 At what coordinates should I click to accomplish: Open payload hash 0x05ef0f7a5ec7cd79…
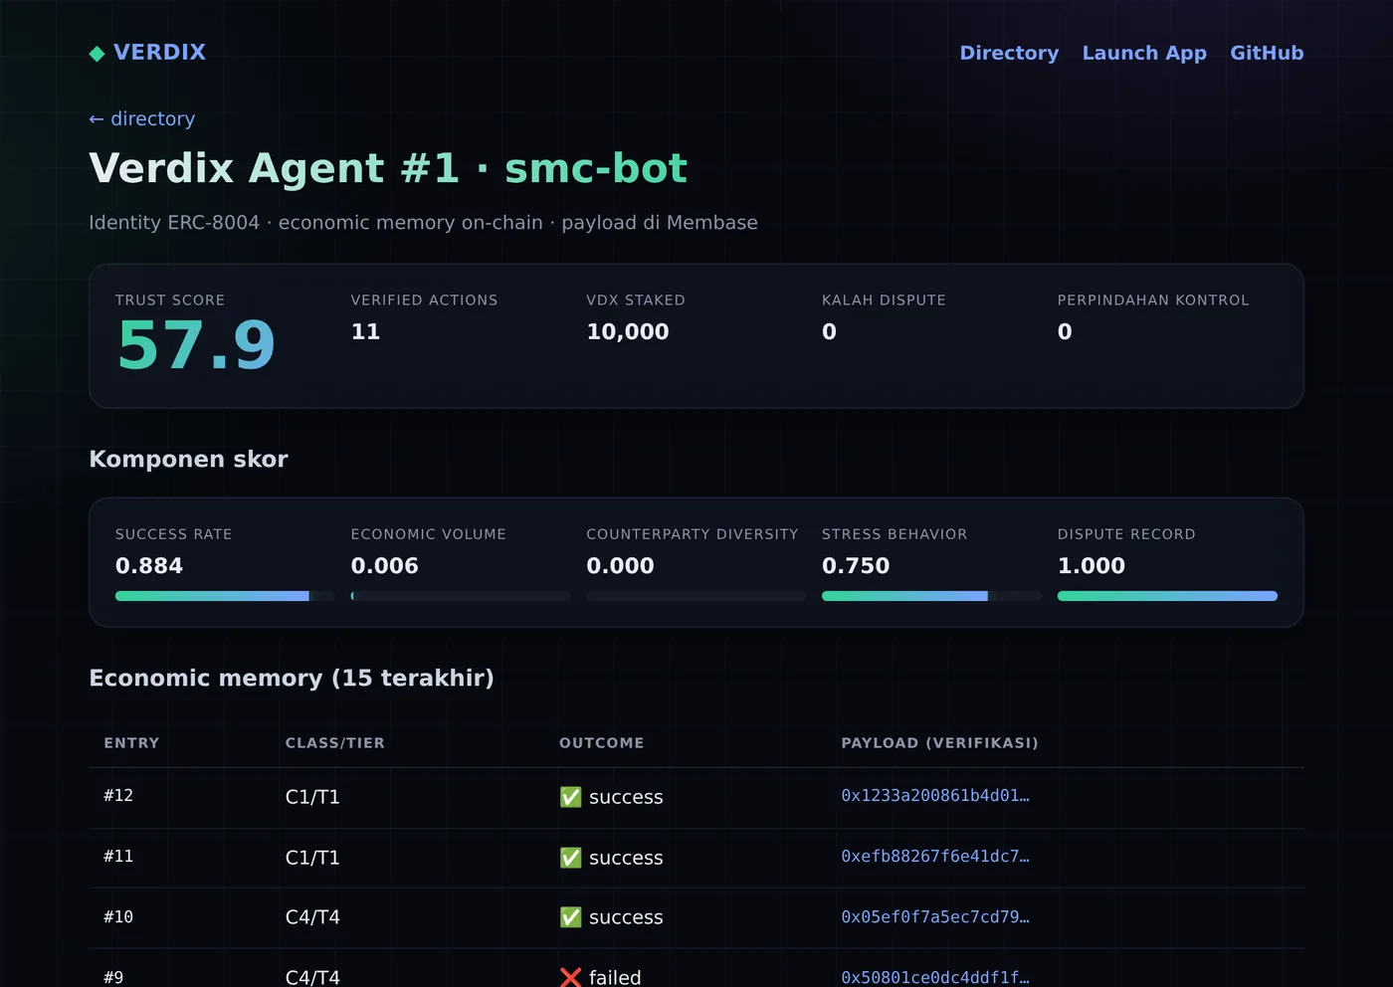click(x=935, y=917)
